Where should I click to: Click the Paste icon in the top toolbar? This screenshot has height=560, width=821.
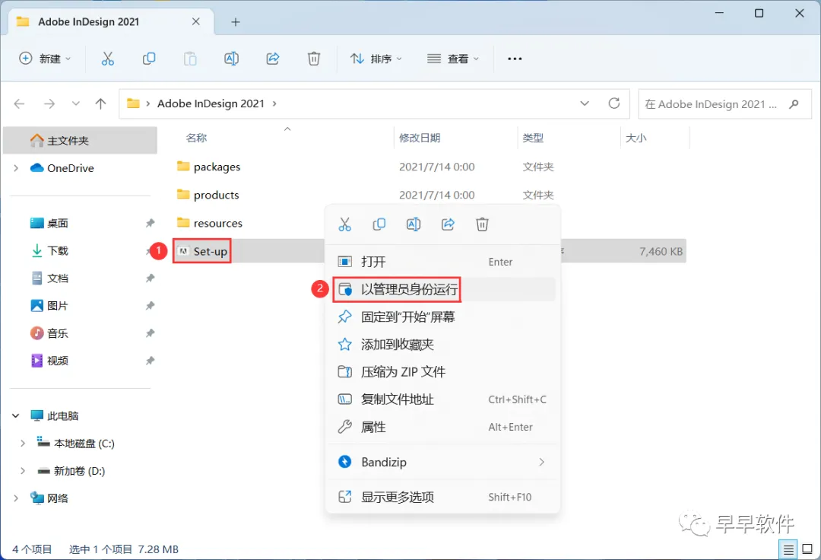[x=190, y=59]
